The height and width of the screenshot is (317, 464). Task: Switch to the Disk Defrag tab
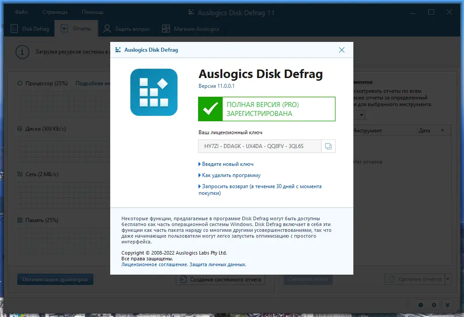[29, 29]
